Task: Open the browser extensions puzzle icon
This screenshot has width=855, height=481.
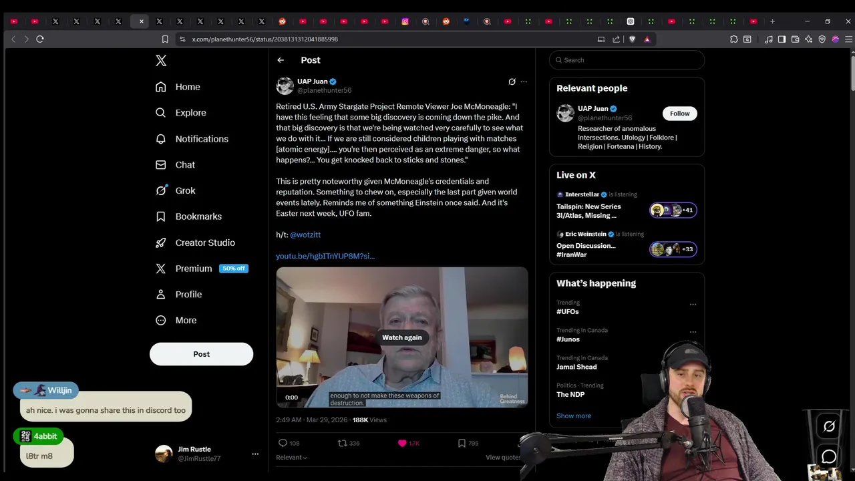Action: tap(734, 39)
